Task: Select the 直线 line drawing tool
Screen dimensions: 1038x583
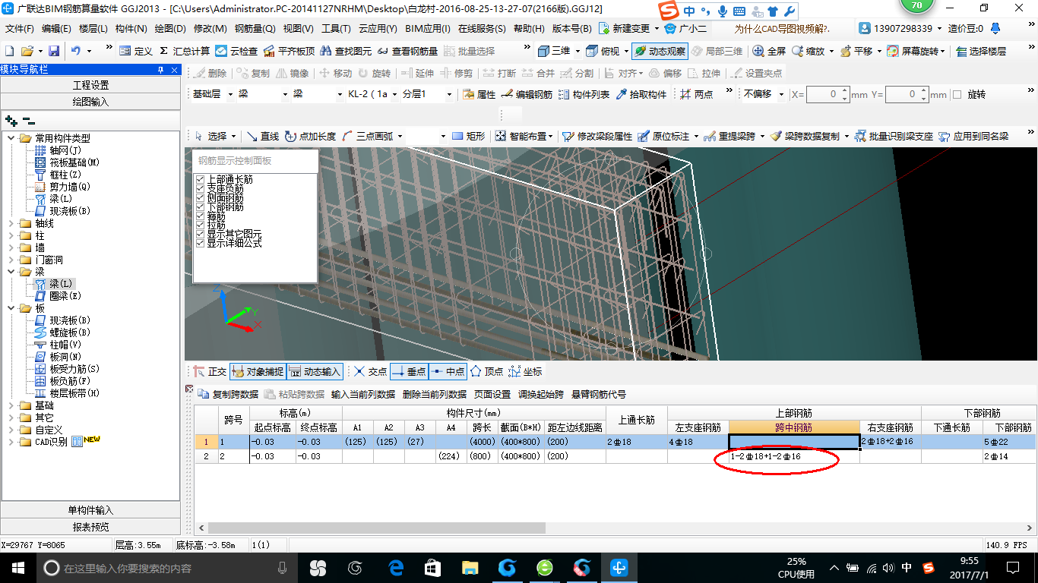Action: (x=262, y=136)
